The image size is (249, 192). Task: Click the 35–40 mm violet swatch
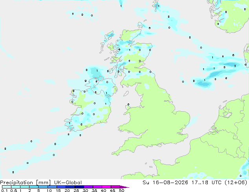click(x=97, y=187)
